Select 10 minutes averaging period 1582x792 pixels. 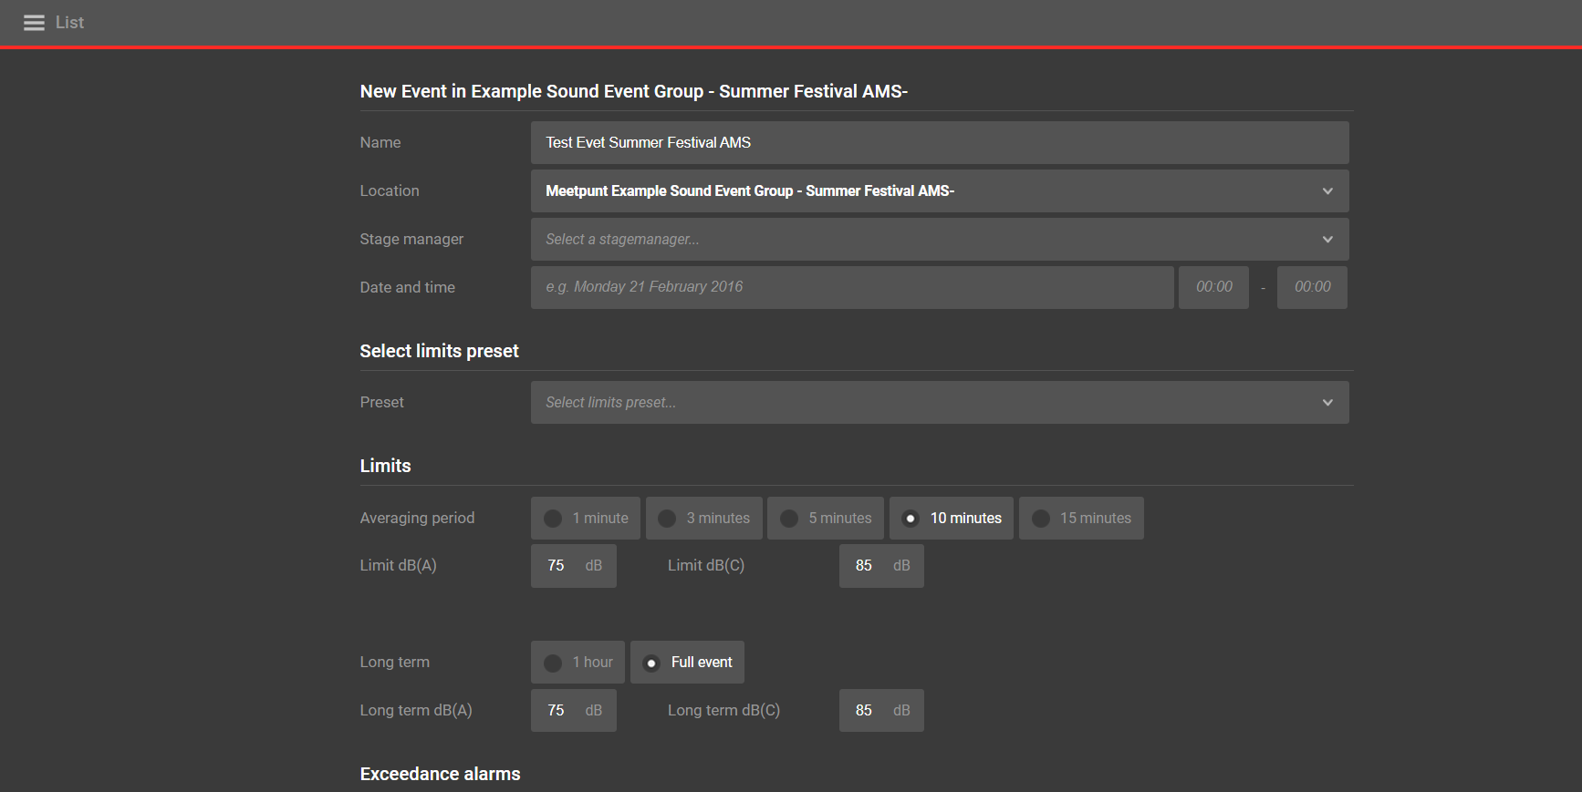tap(952, 519)
